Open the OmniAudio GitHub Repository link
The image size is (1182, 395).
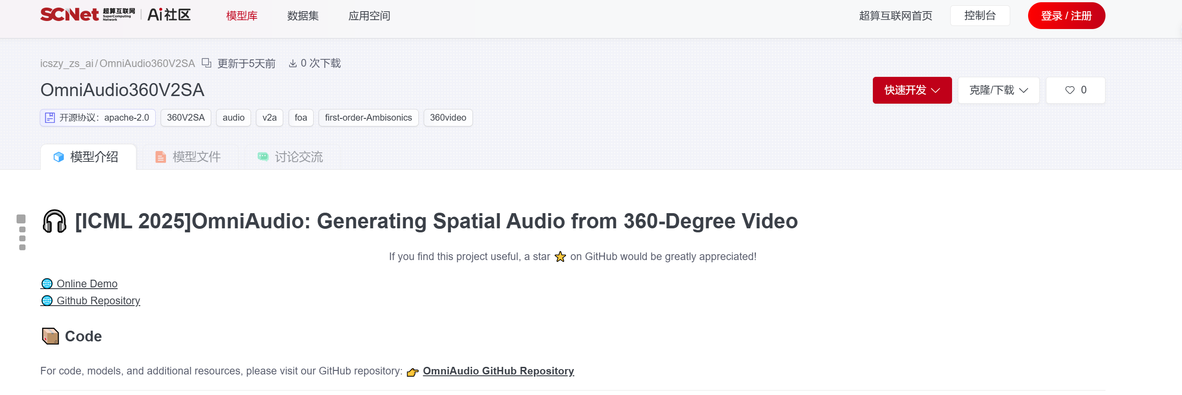498,371
